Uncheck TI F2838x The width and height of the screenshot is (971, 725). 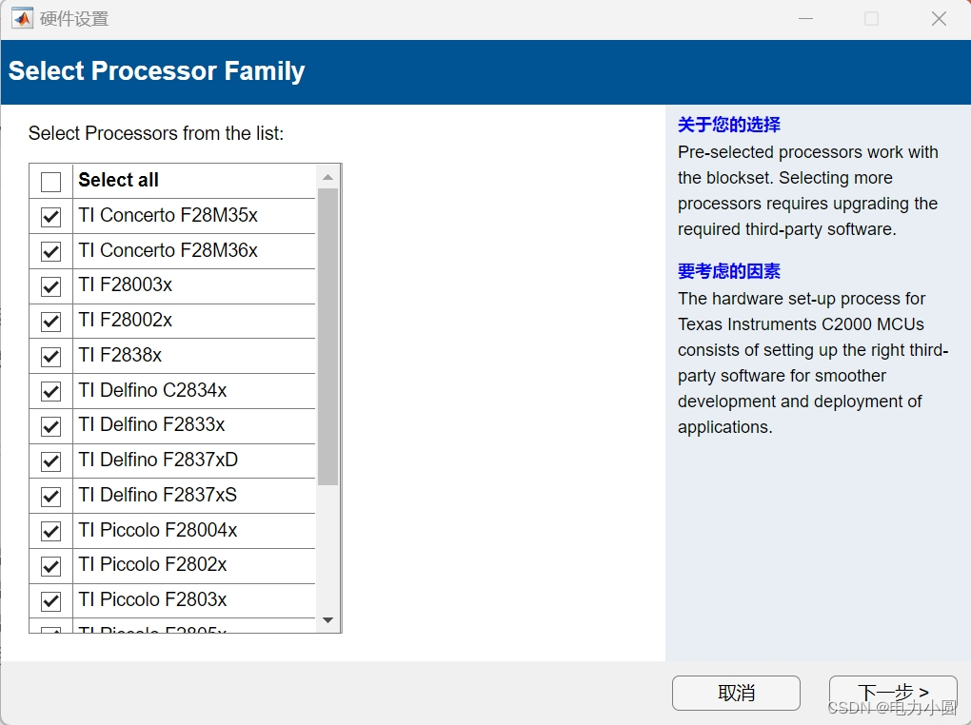(x=50, y=356)
